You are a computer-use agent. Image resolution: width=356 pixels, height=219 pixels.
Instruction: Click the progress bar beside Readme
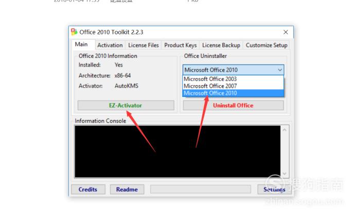point(201,189)
